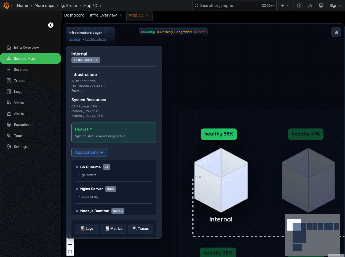Viewport: 345px width, 257px height.
Task: Click the RSS feed icon in the header
Action: coord(310,6)
